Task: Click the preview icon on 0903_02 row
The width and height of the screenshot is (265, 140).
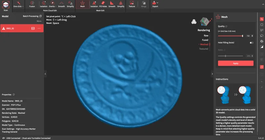Action: coord(33,28)
